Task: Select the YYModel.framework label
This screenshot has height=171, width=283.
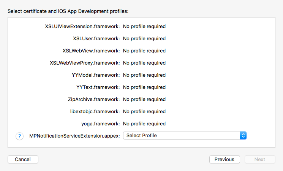Action: pyautogui.click(x=96, y=75)
